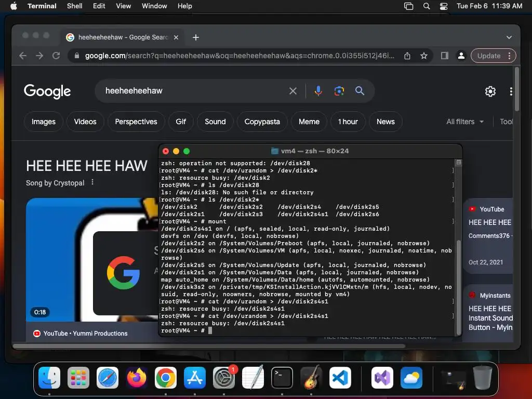Screen dimensions: 532x399
Task: Open the YouTube Yummi Productions source link
Action: click(81, 334)
